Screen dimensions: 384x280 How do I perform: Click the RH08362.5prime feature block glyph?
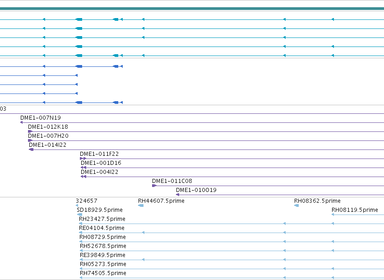coord(296,205)
